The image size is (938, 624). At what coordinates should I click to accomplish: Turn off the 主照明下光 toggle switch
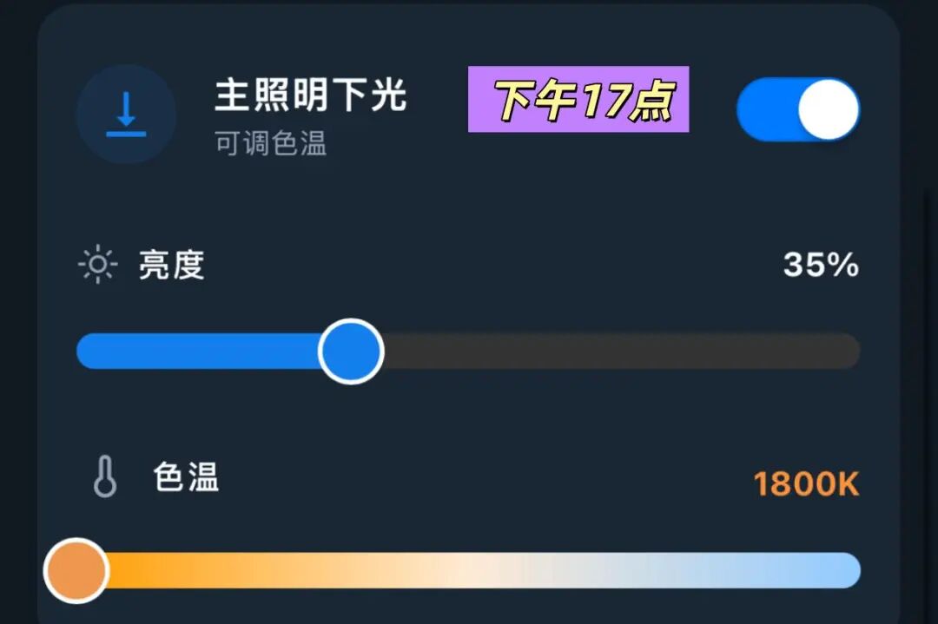click(798, 109)
